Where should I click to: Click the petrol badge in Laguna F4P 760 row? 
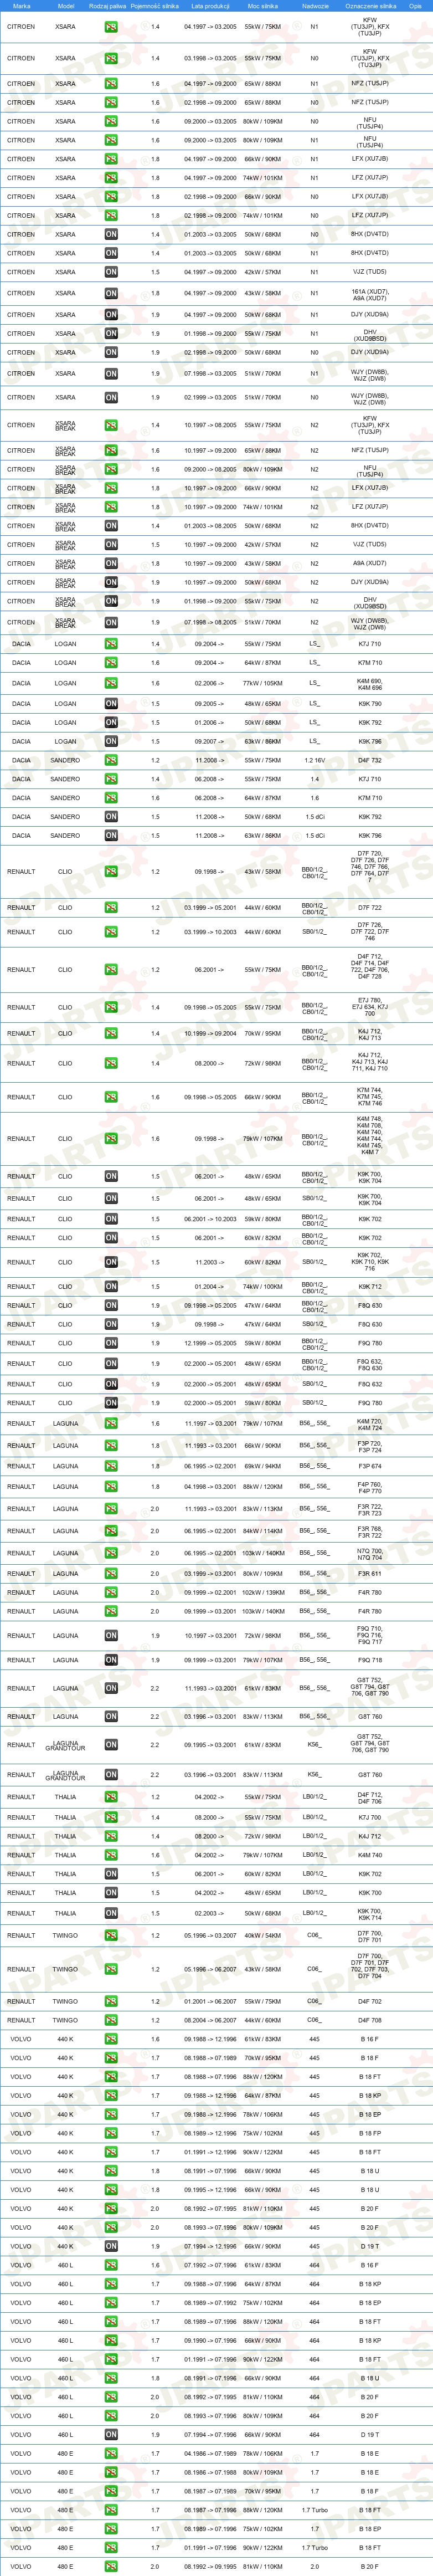click(x=111, y=1487)
